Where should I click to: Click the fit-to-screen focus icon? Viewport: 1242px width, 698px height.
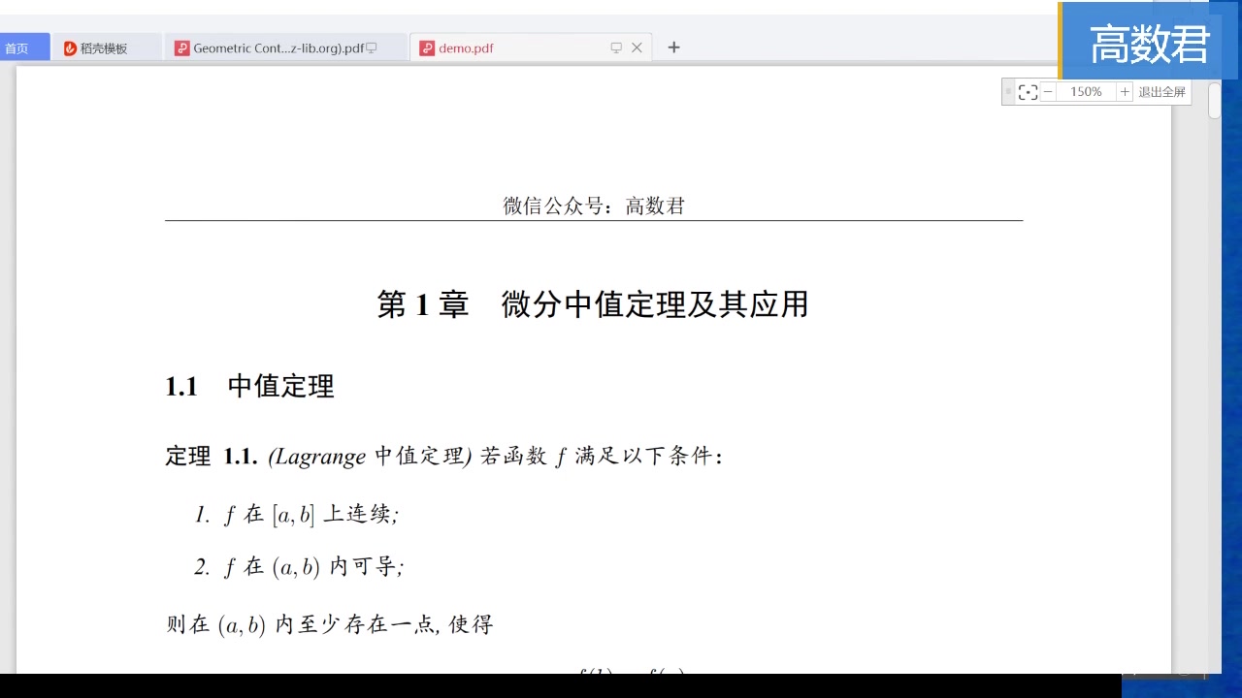click(1029, 92)
